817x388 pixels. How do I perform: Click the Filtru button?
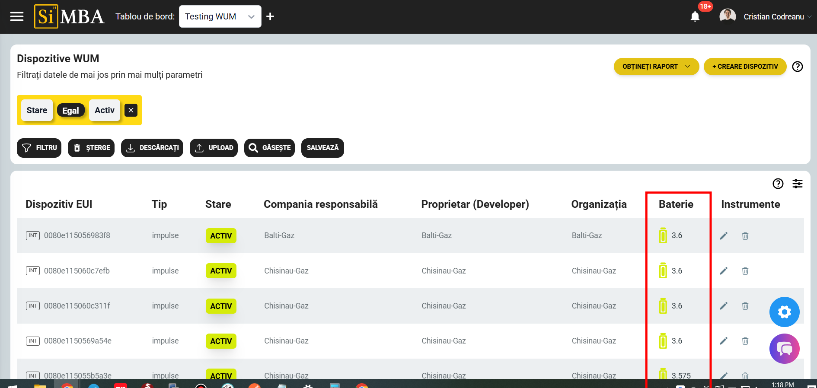click(x=39, y=148)
